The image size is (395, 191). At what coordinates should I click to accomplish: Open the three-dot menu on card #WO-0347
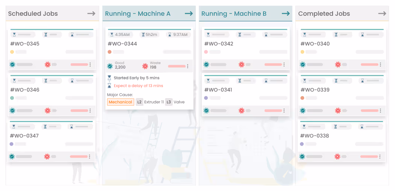pyautogui.click(x=89, y=157)
